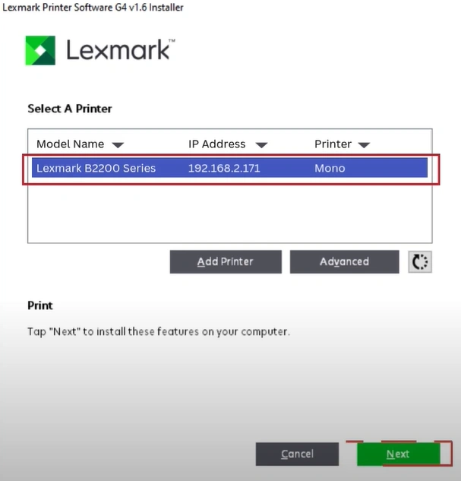Click the green Lexmark logo icon

(40, 50)
